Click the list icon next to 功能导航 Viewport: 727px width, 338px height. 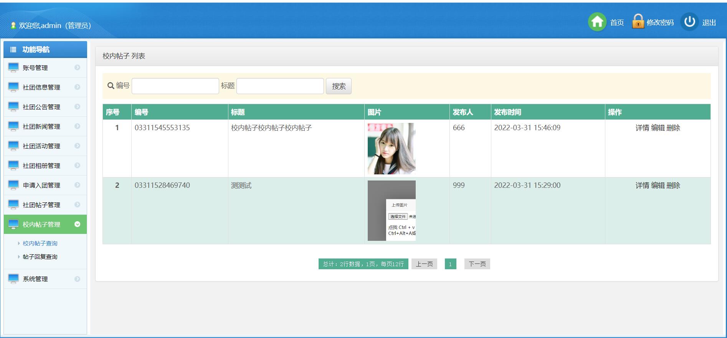point(13,50)
